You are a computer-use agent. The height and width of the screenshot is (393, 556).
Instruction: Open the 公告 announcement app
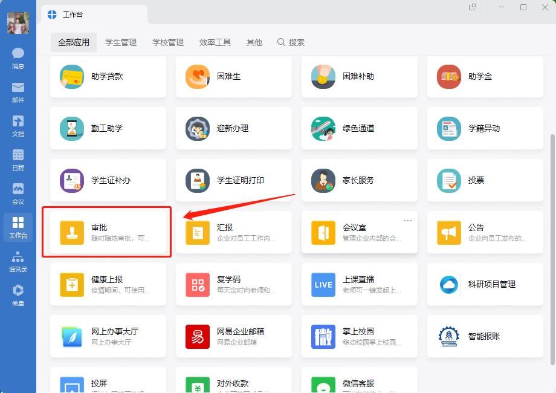point(449,233)
